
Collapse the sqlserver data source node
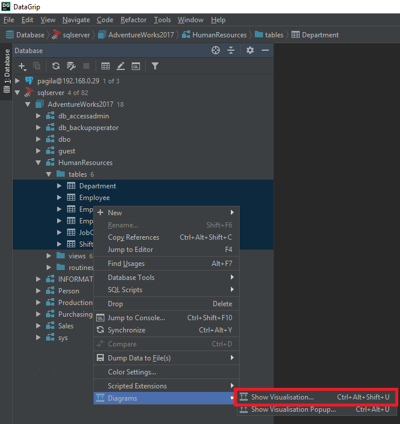(17, 93)
